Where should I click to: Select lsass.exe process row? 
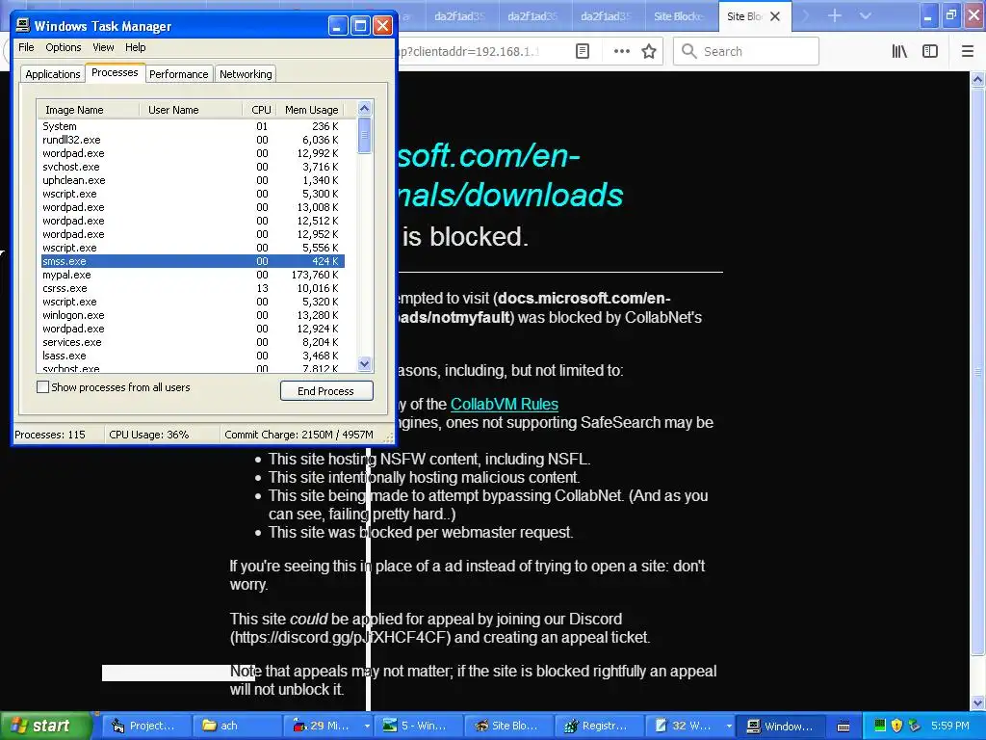click(x=193, y=356)
